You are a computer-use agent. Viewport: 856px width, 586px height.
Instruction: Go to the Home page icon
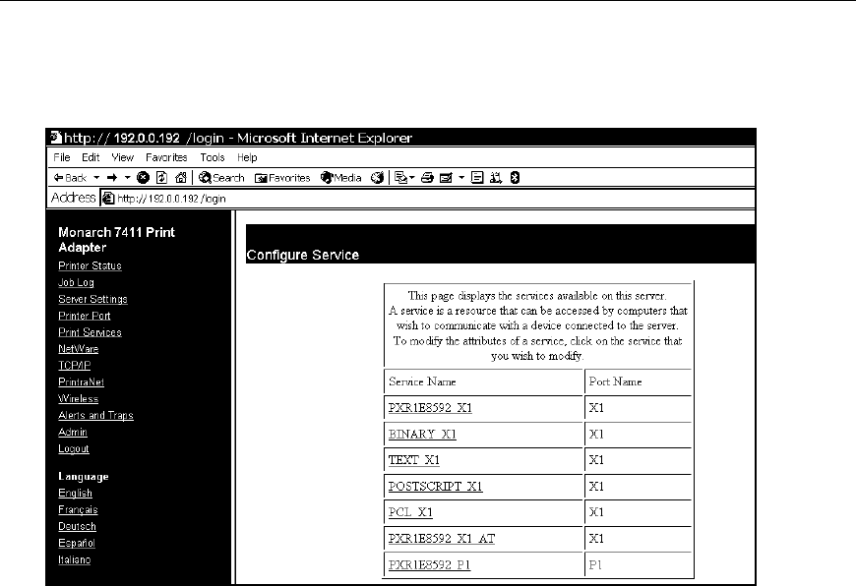click(181, 177)
